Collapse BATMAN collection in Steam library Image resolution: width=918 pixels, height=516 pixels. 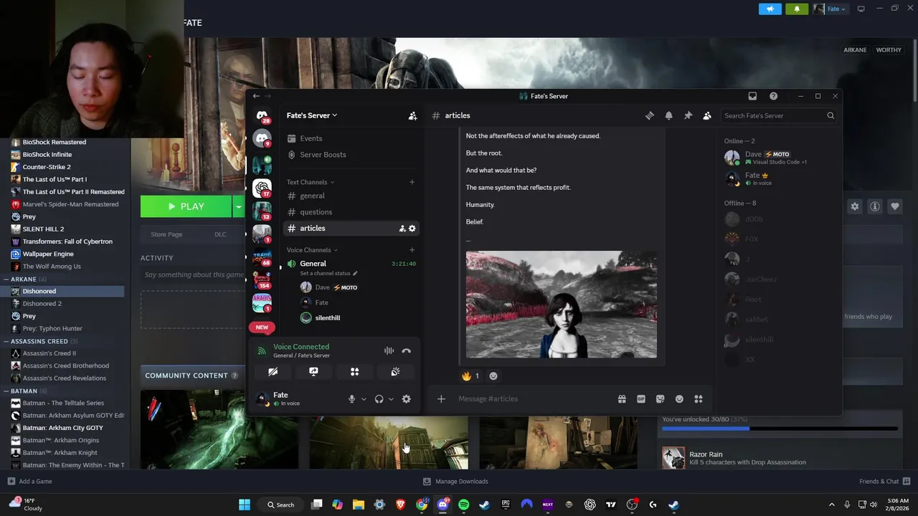(6, 391)
